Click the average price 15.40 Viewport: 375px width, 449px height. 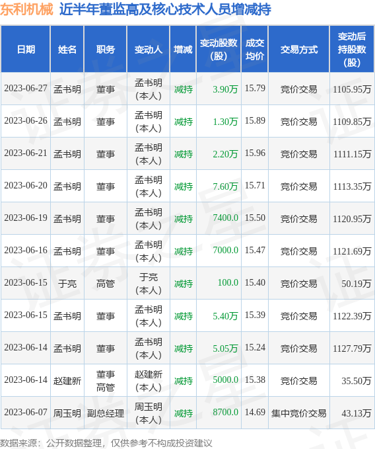coord(255,282)
